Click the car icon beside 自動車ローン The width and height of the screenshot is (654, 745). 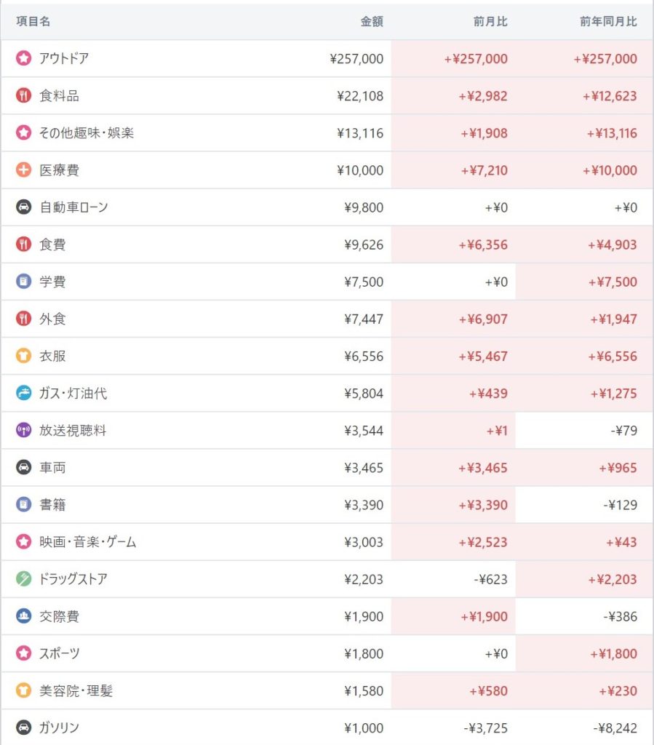[x=24, y=207]
